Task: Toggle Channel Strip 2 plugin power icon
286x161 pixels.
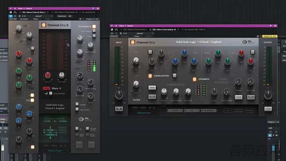Action: click(x=44, y=25)
